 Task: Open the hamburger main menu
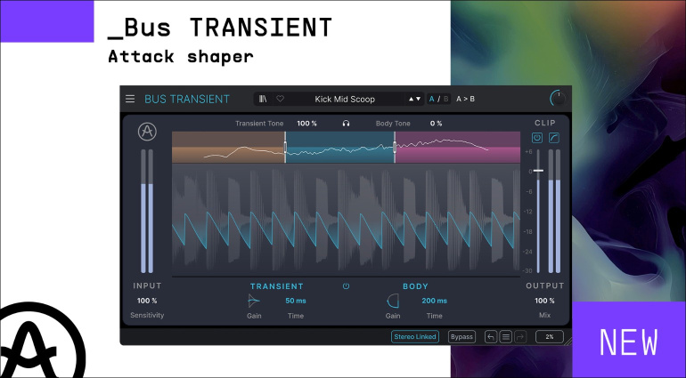(x=130, y=99)
